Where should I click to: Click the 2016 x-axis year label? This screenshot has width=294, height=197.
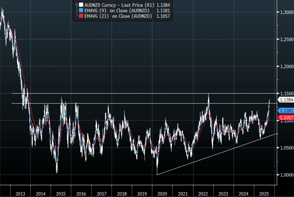click(81, 194)
